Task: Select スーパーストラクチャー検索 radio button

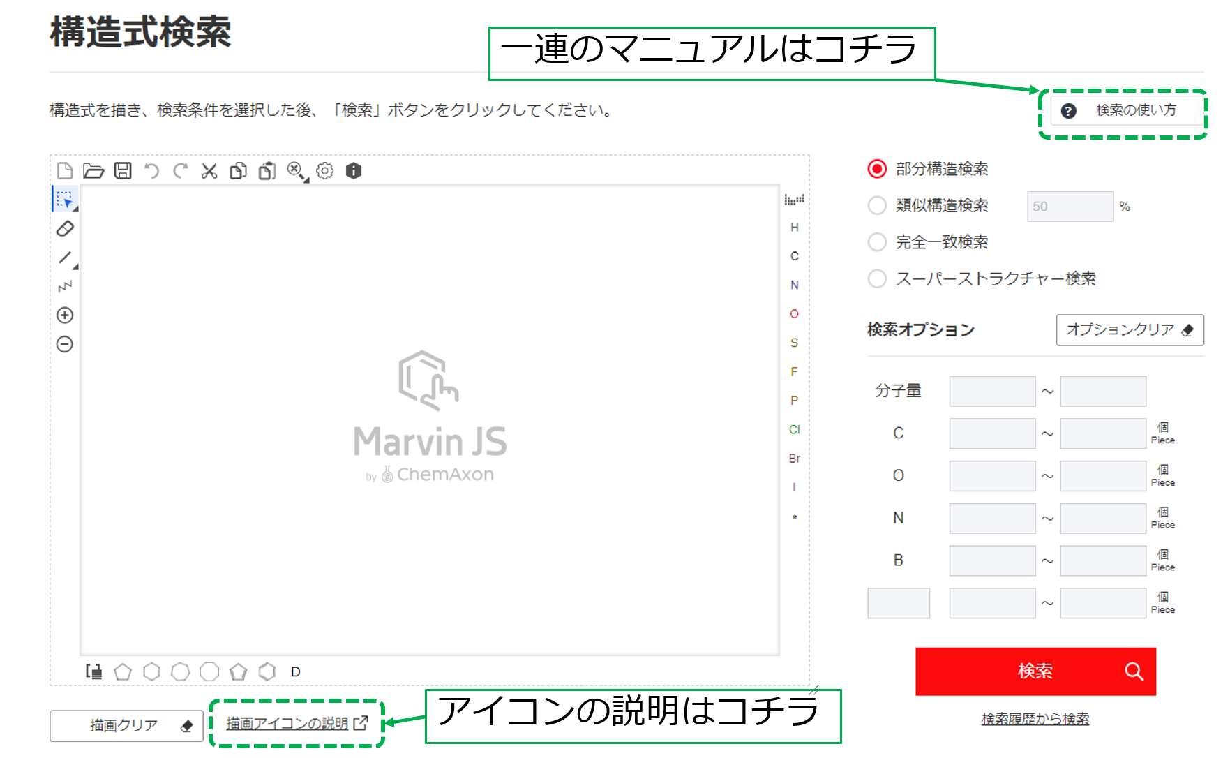Action: (x=877, y=278)
